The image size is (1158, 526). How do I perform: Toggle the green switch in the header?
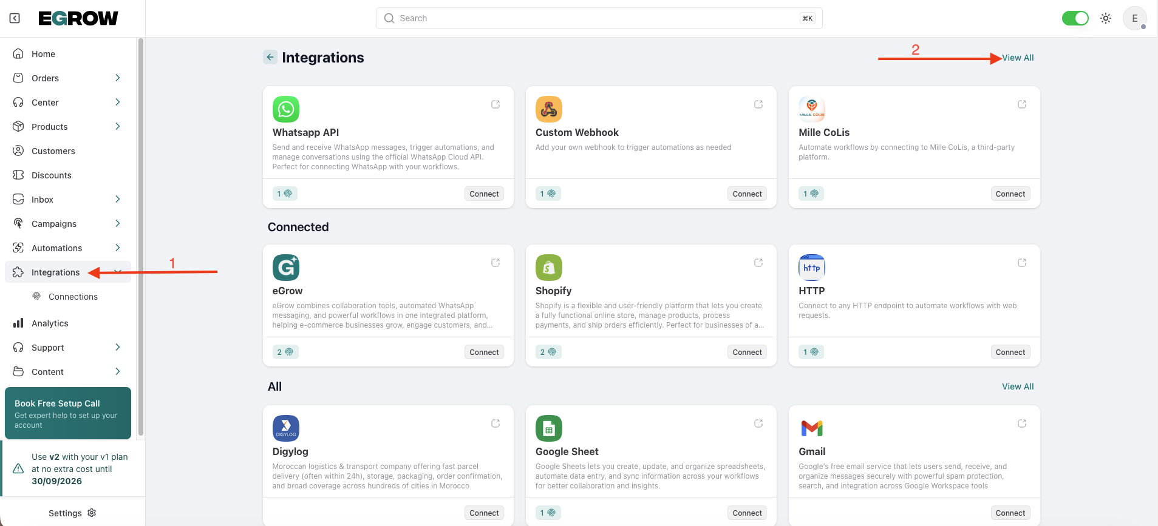pyautogui.click(x=1075, y=18)
